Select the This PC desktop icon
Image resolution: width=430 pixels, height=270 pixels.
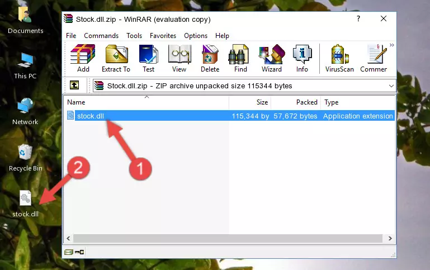25,66
